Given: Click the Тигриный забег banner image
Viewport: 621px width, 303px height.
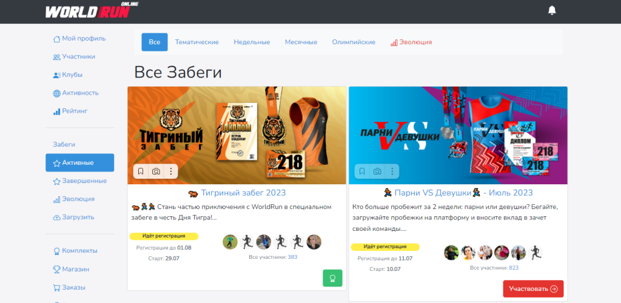Looking at the screenshot, I should pos(237,127).
